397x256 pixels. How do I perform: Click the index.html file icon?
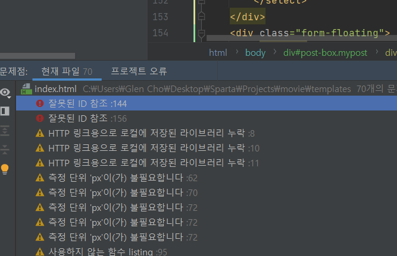(x=26, y=89)
